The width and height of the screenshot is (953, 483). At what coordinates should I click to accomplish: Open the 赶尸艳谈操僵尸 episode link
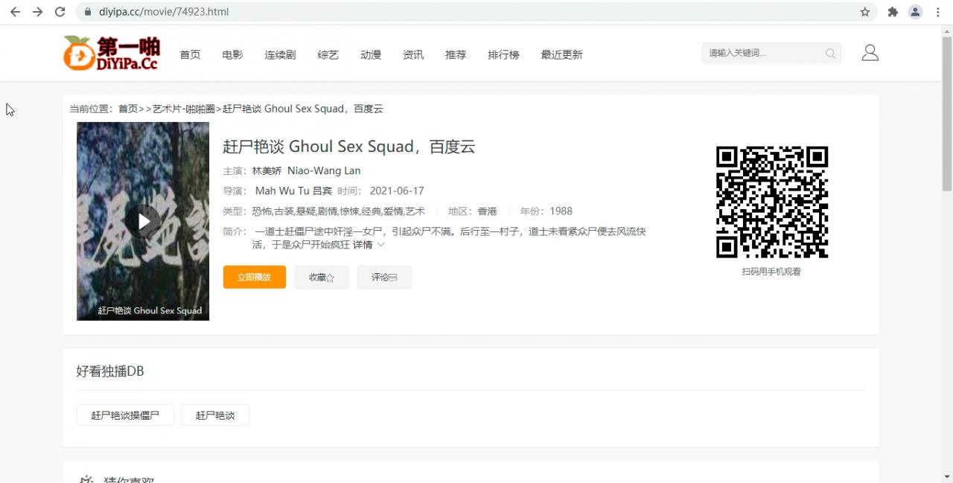[x=124, y=415]
